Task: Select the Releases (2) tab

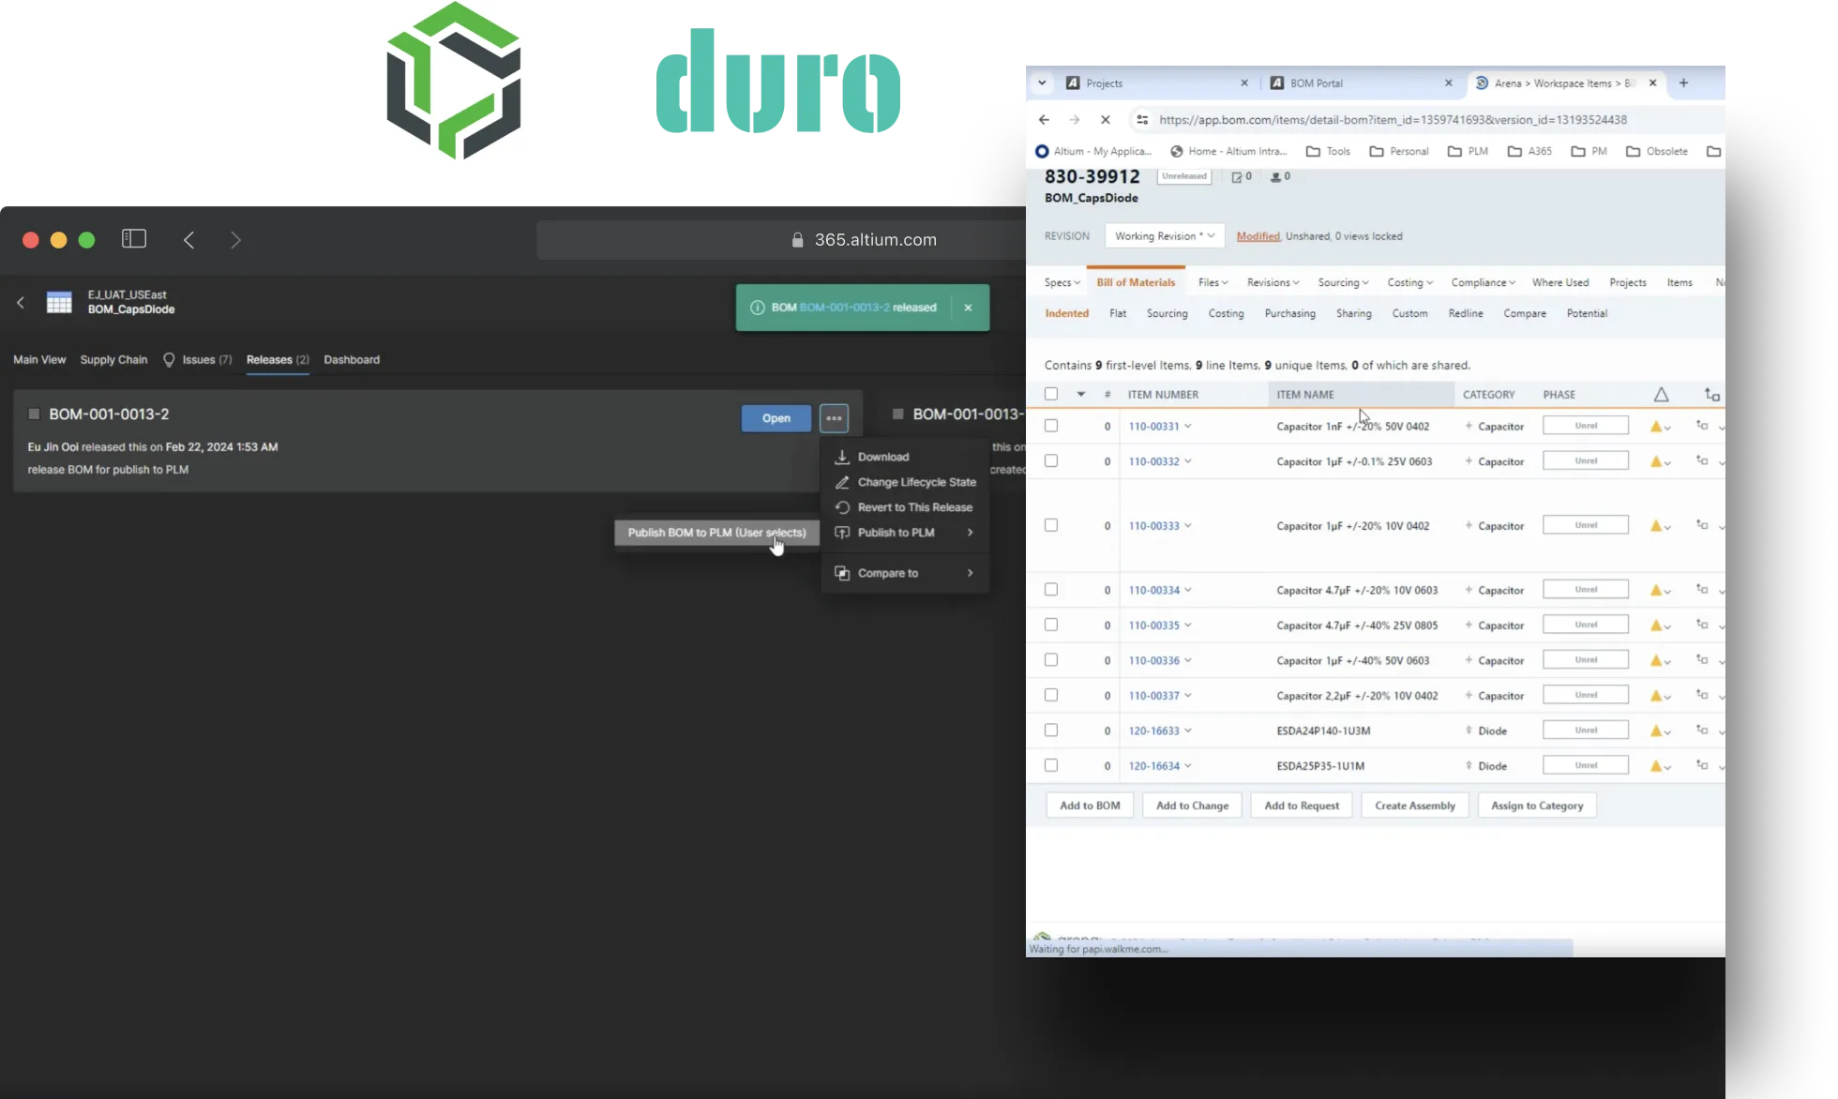Action: point(278,360)
